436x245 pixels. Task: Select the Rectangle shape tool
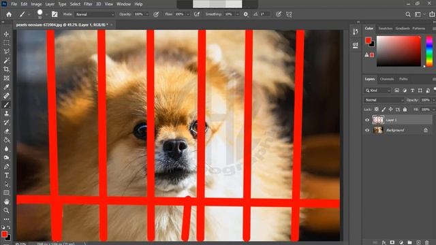pyautogui.click(x=6, y=193)
